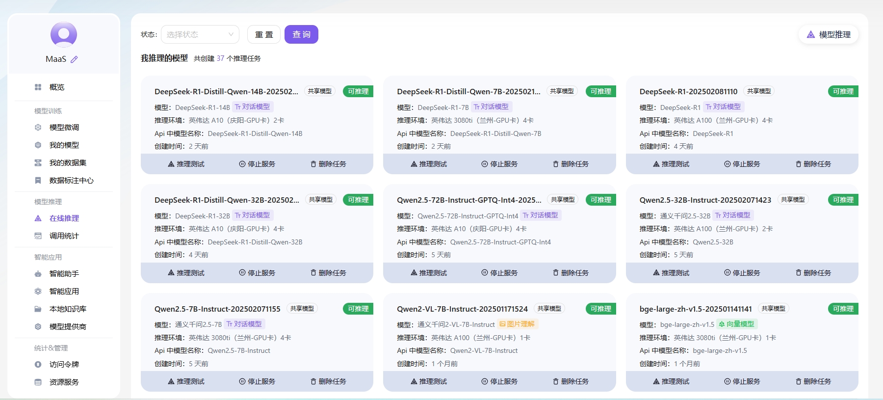883x400 pixels.
Task: Click 删除任务 for DeepSeek-R1-Distill-Qwen-14B
Action: 328,164
